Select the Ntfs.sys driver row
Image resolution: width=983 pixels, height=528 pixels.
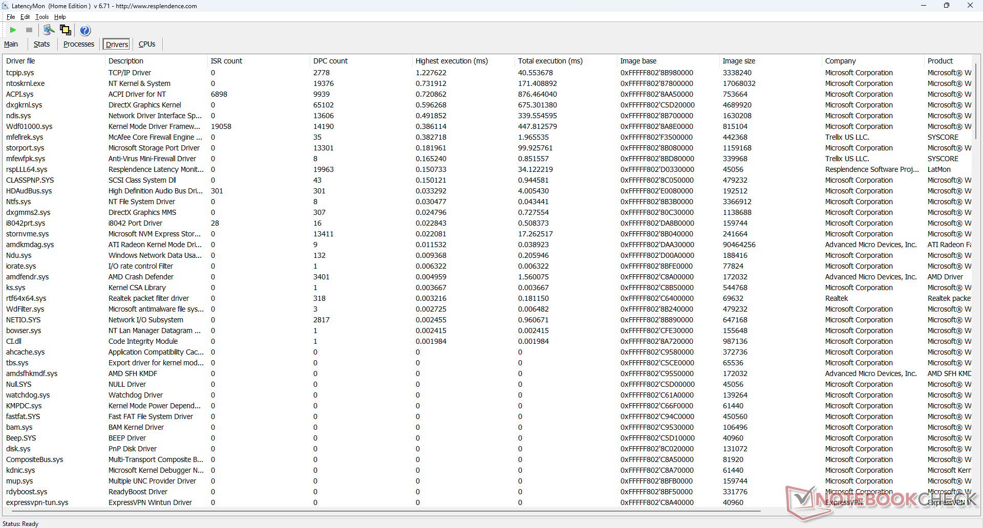487,202
